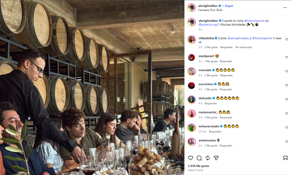
Task: Like nhbasilotta's comment
Action: pyautogui.click(x=286, y=39)
